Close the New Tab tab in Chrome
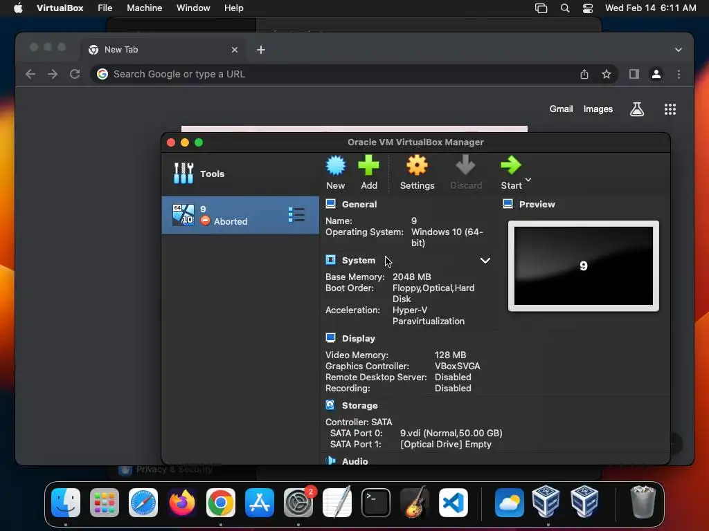 tap(235, 50)
